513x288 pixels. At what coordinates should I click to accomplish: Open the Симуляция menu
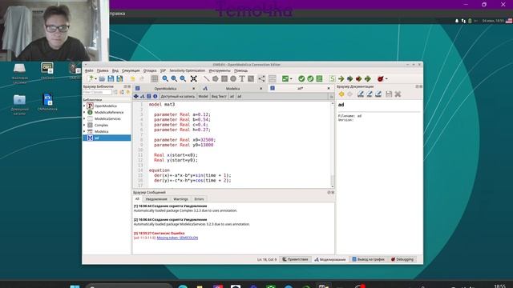131,70
